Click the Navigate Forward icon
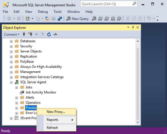 (19, 19)
